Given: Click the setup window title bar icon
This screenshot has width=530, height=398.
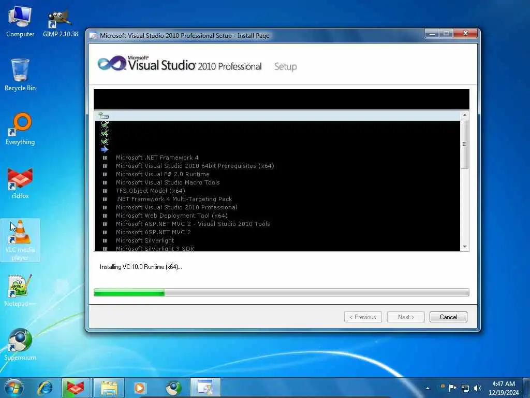Looking at the screenshot, I should point(93,35).
